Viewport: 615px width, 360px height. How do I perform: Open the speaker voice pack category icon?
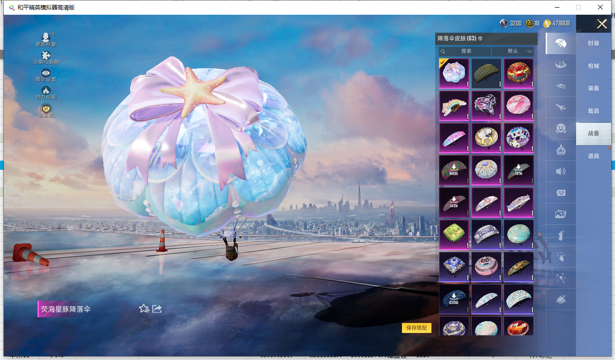pyautogui.click(x=560, y=171)
